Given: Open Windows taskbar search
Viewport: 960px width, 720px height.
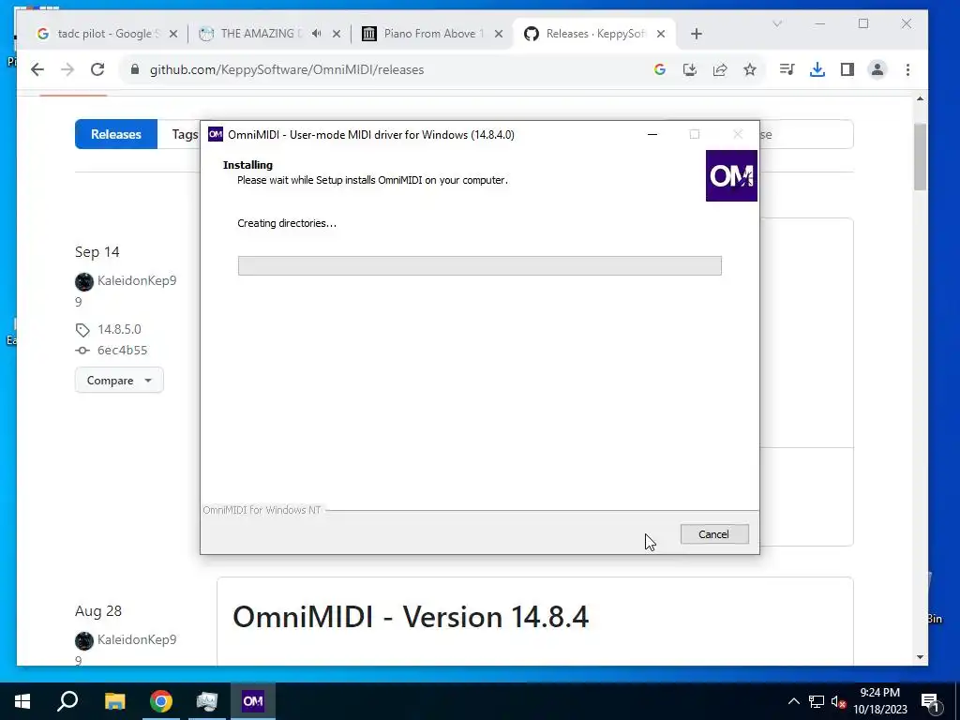Looking at the screenshot, I should [x=67, y=701].
